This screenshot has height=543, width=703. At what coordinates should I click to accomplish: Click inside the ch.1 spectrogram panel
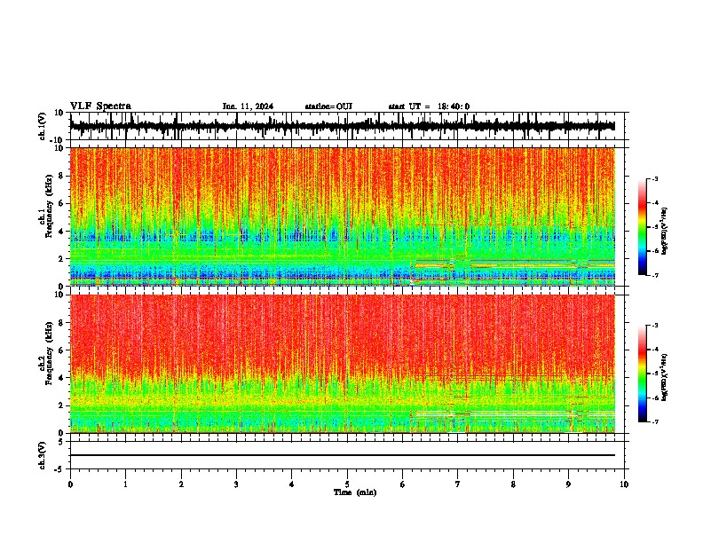pos(343,216)
